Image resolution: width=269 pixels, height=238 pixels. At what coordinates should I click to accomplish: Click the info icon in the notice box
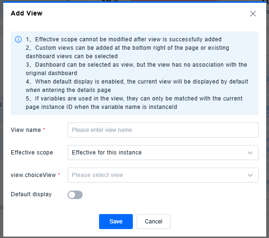(18, 39)
